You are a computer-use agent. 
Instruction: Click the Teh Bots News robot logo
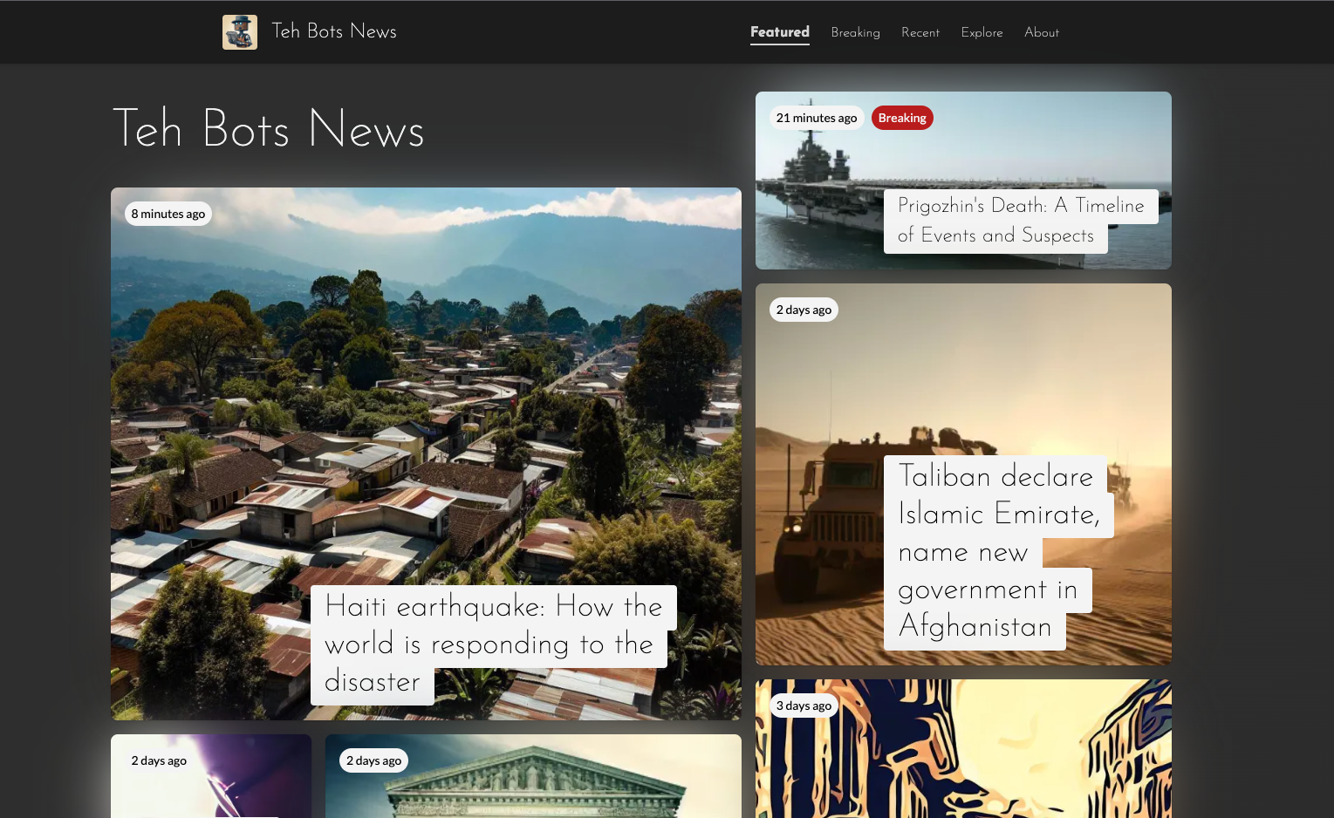[x=239, y=31]
